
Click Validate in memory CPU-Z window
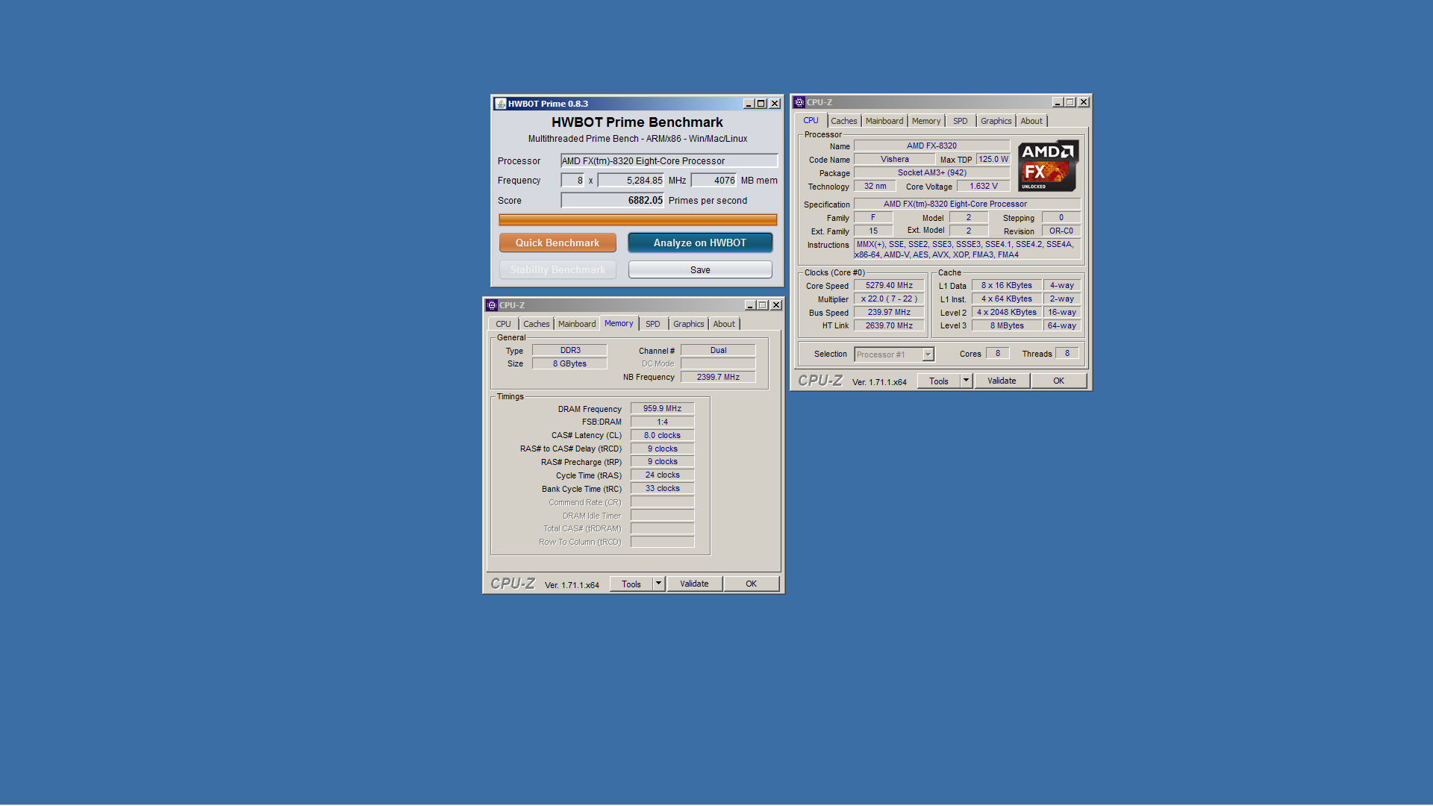[694, 584]
